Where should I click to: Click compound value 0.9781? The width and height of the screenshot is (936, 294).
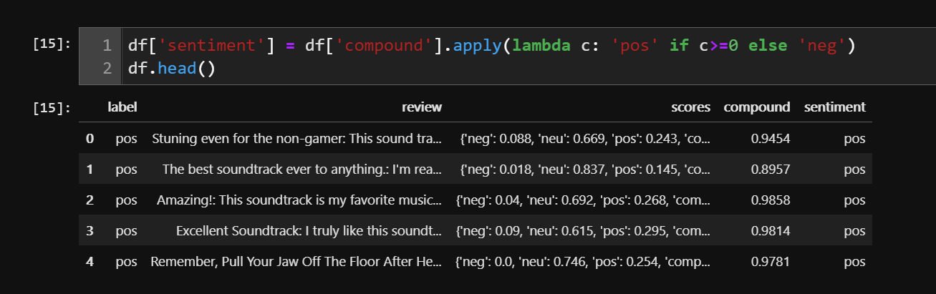771,262
